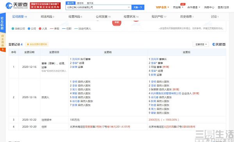Click the 法定代表人 legend item

point(83,29)
